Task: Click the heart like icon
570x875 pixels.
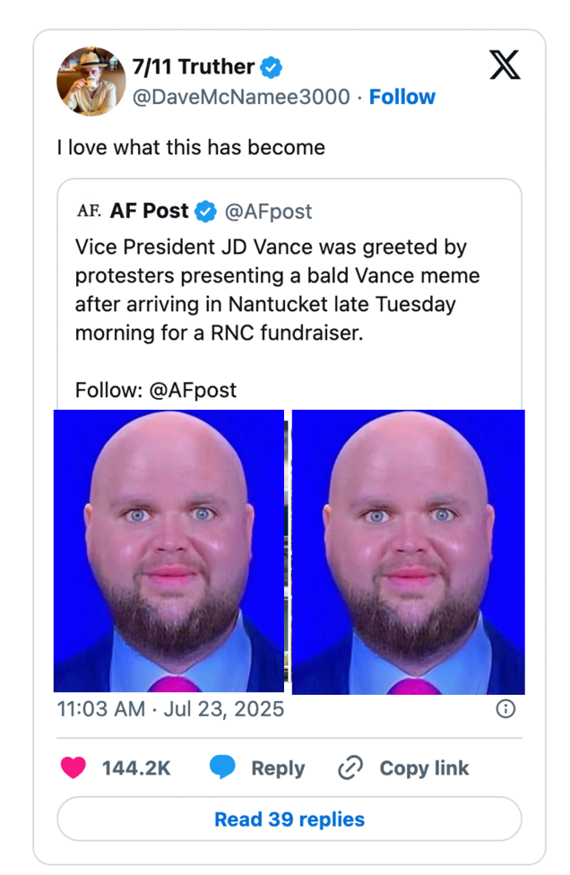Action: (73, 768)
